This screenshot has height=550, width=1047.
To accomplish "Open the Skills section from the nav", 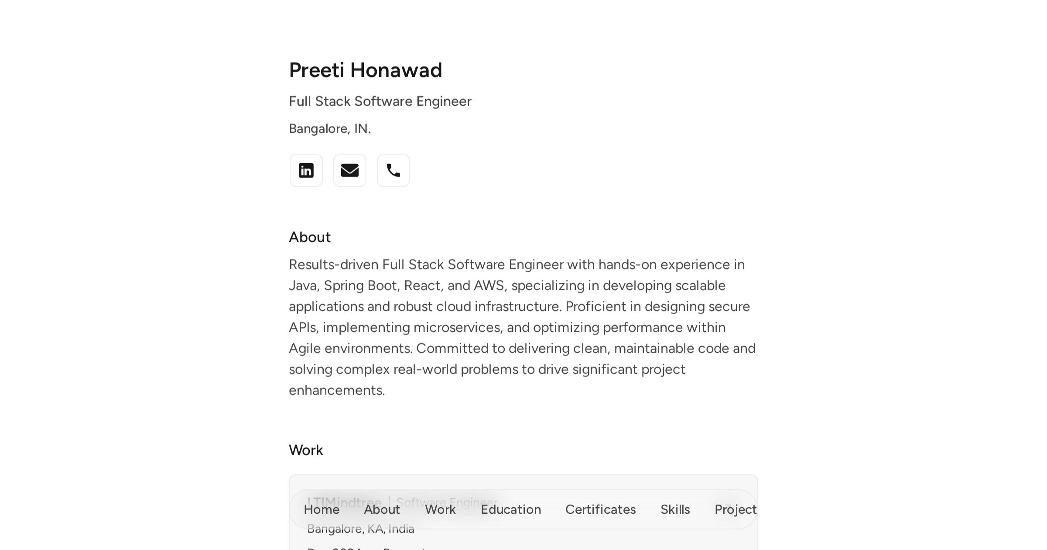I will [675, 509].
